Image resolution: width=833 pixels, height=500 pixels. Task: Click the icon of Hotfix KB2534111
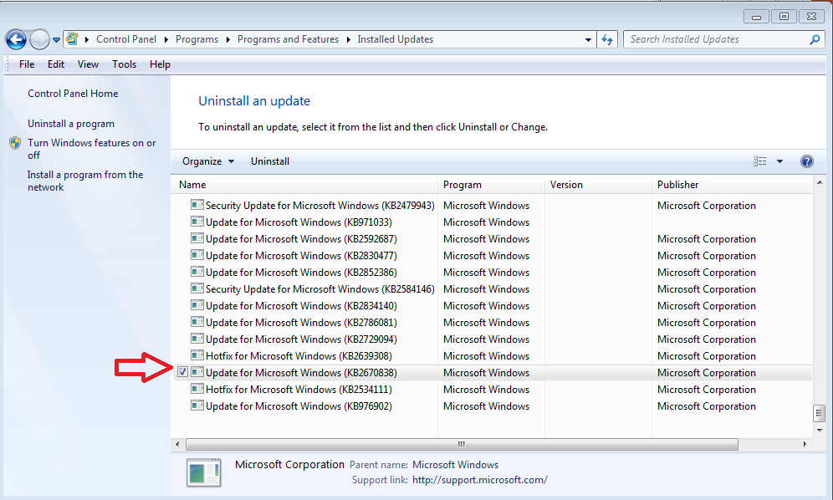point(197,390)
